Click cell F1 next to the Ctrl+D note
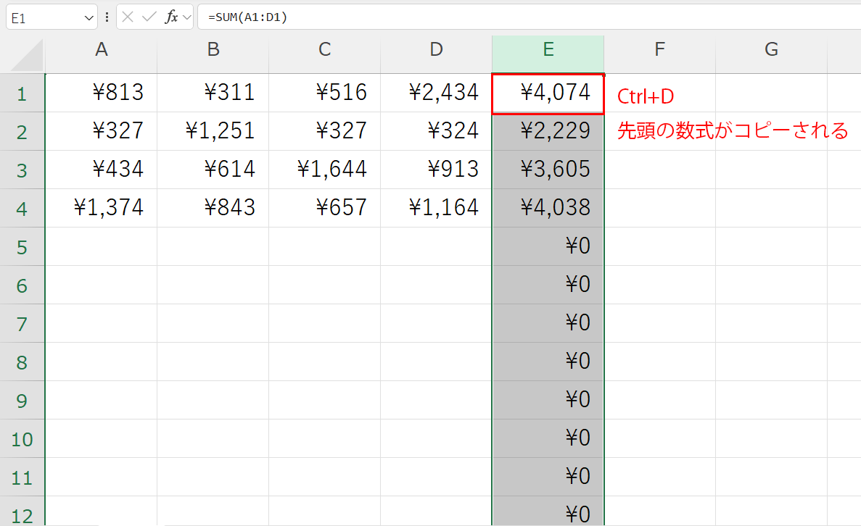This screenshot has height=526, width=861. [x=659, y=93]
